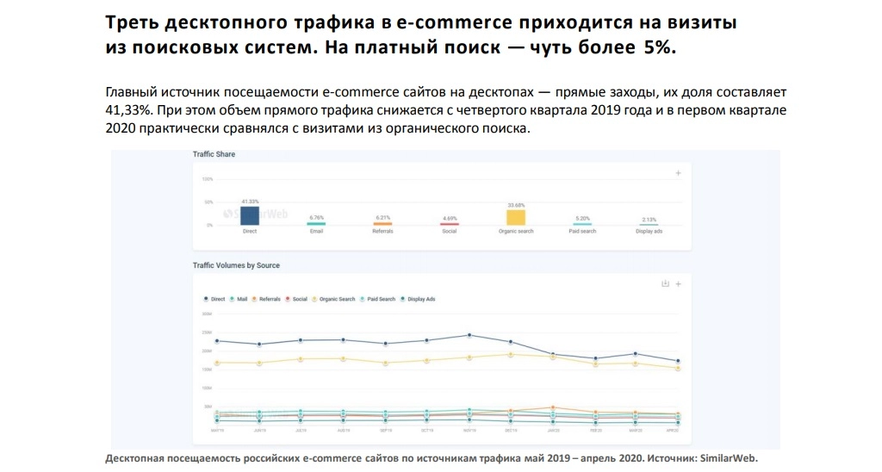The width and height of the screenshot is (882, 472).
Task: Click the Direct line's NOV'19 peak point
Action: point(469,335)
